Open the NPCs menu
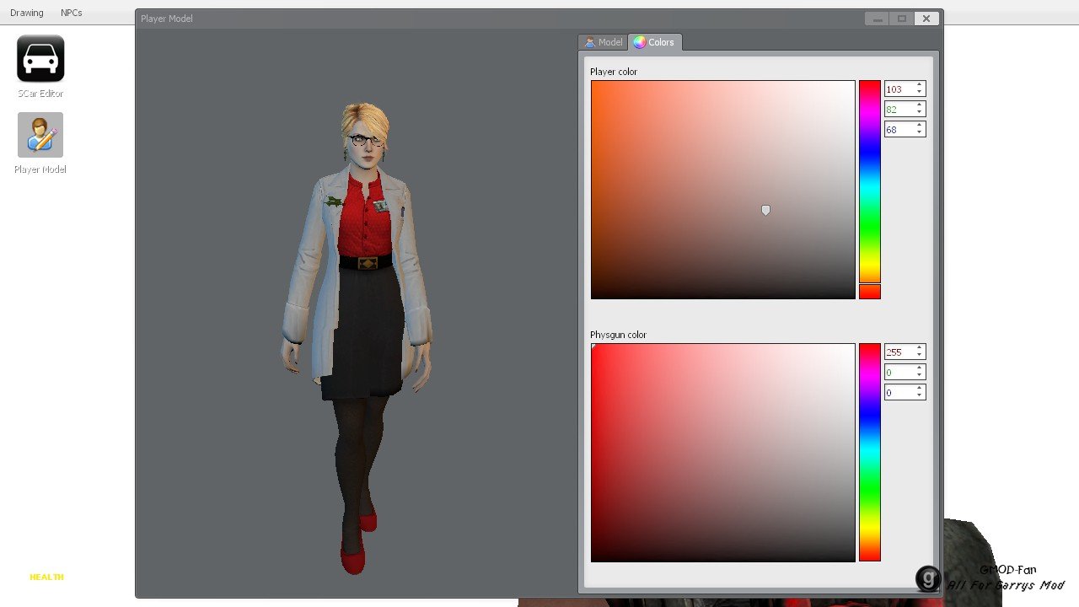This screenshot has width=1079, height=607. [72, 13]
